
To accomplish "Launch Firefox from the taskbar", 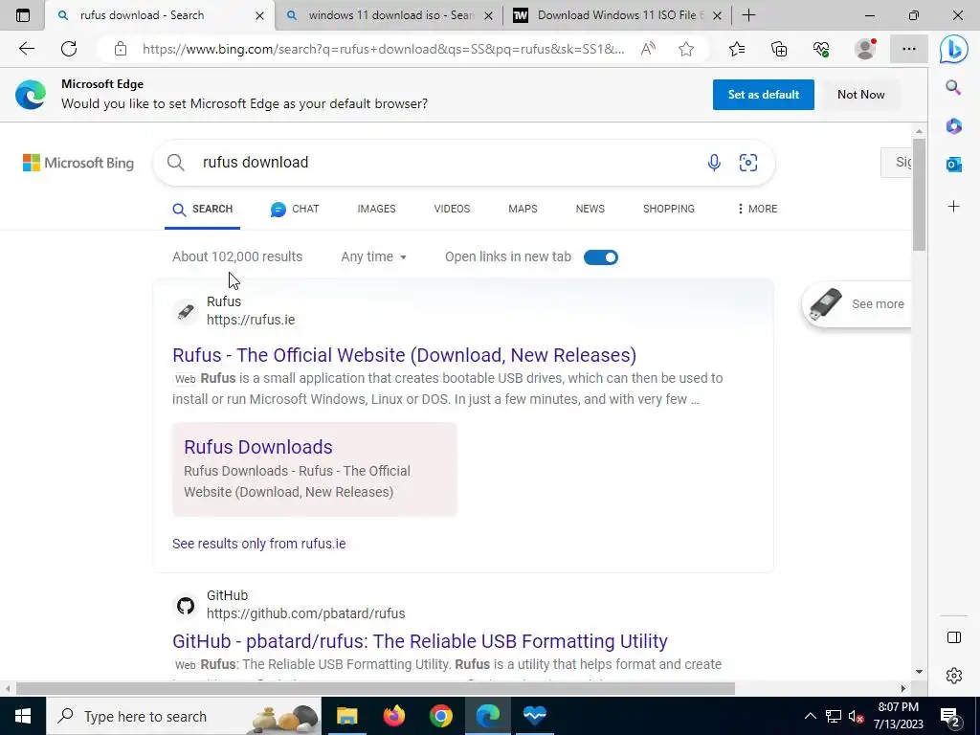I will [393, 716].
